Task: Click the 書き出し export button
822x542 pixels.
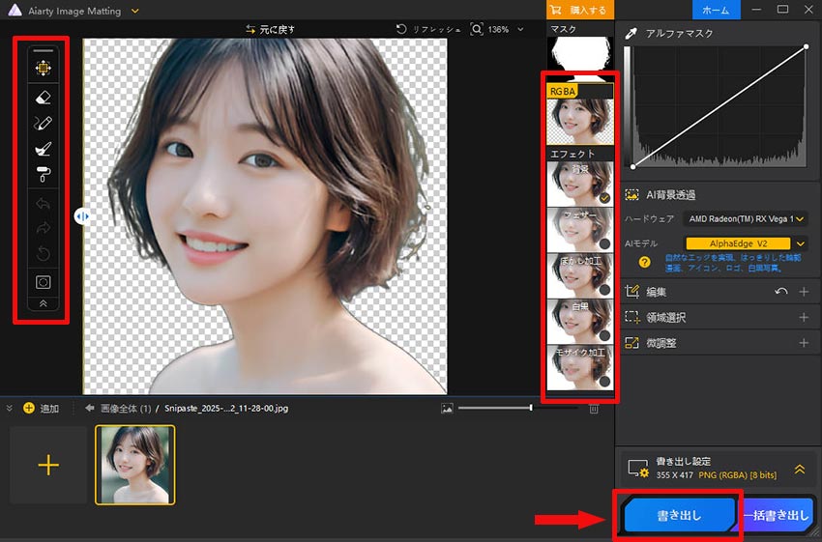Action: pos(679,516)
